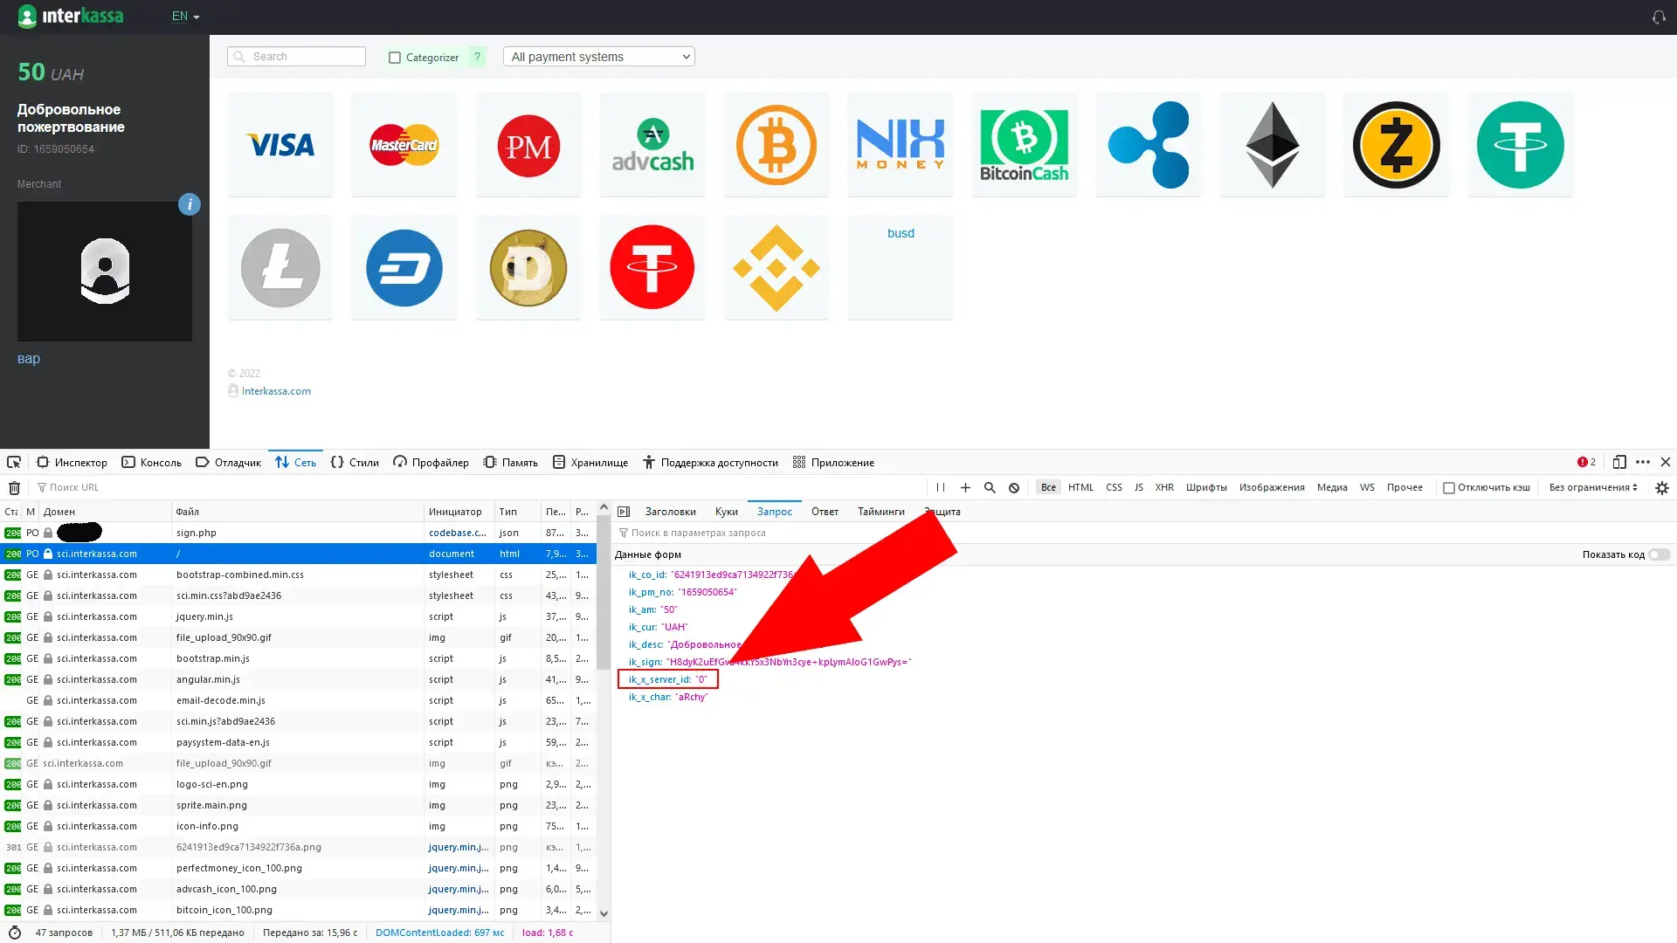
Task: Activate the element picker tool in devtools
Action: pyautogui.click(x=14, y=462)
